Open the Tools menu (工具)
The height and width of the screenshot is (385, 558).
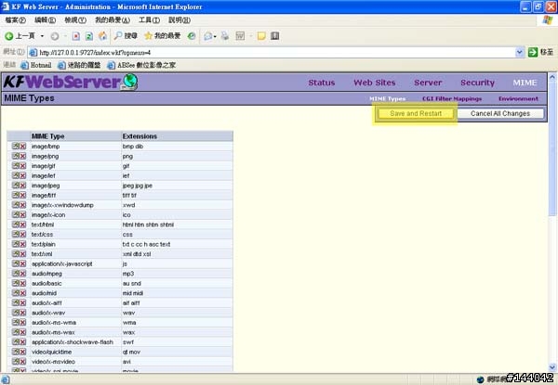[149, 20]
